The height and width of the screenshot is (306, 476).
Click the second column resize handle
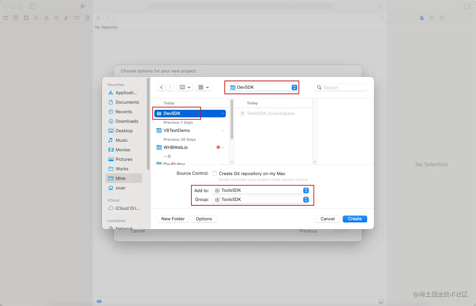pos(315,162)
